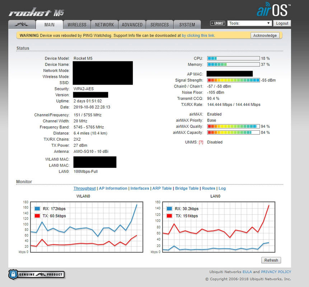
Task: Click the LAN0 throughput graph
Action: [219, 227]
